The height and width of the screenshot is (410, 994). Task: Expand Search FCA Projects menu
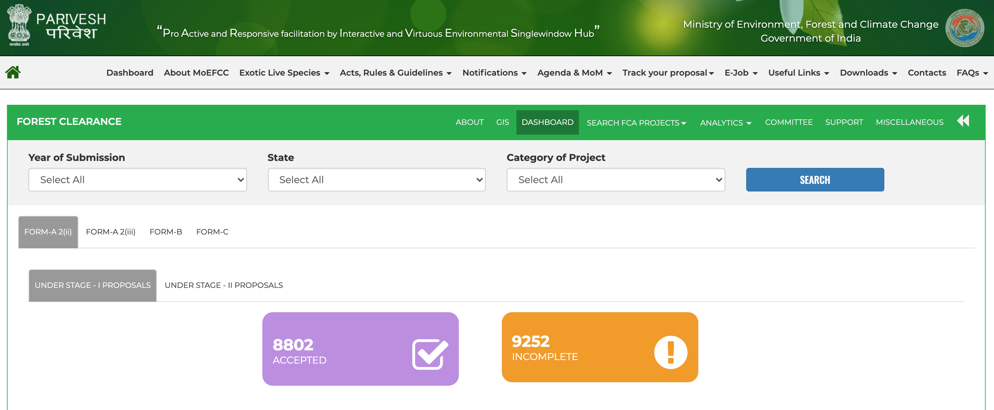pos(636,123)
